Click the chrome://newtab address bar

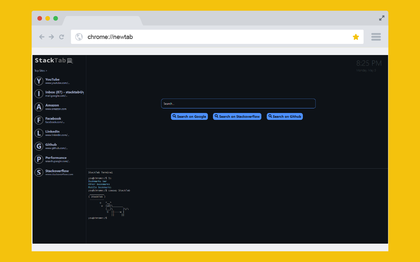pyautogui.click(x=210, y=37)
